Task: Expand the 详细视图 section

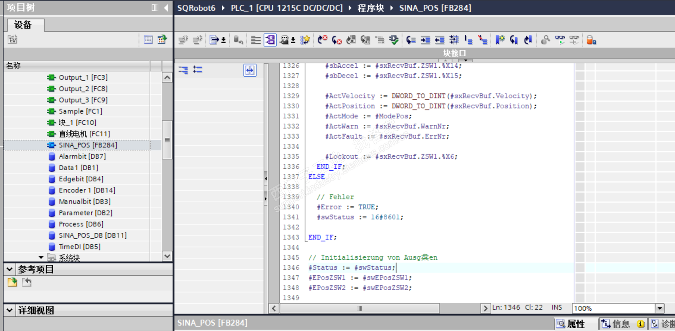Action: tap(10, 310)
